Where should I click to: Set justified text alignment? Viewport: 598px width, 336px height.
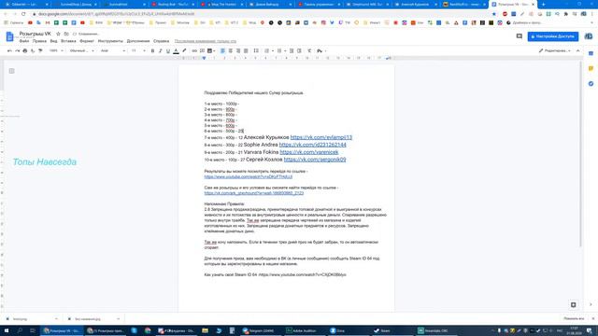pyautogui.click(x=246, y=50)
